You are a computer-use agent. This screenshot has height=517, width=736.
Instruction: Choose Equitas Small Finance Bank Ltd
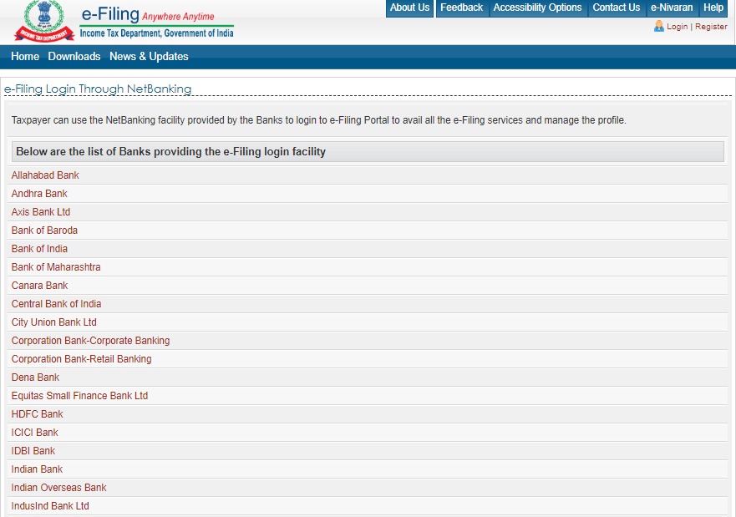point(80,396)
